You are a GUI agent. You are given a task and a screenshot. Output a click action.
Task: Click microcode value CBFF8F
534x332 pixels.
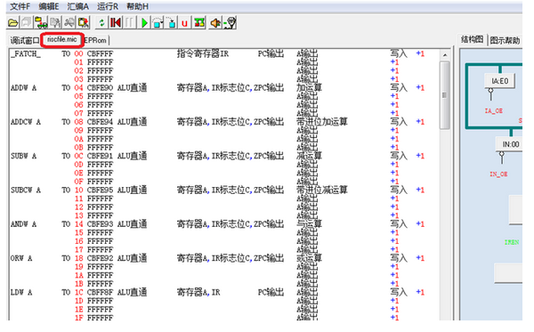coord(100,292)
